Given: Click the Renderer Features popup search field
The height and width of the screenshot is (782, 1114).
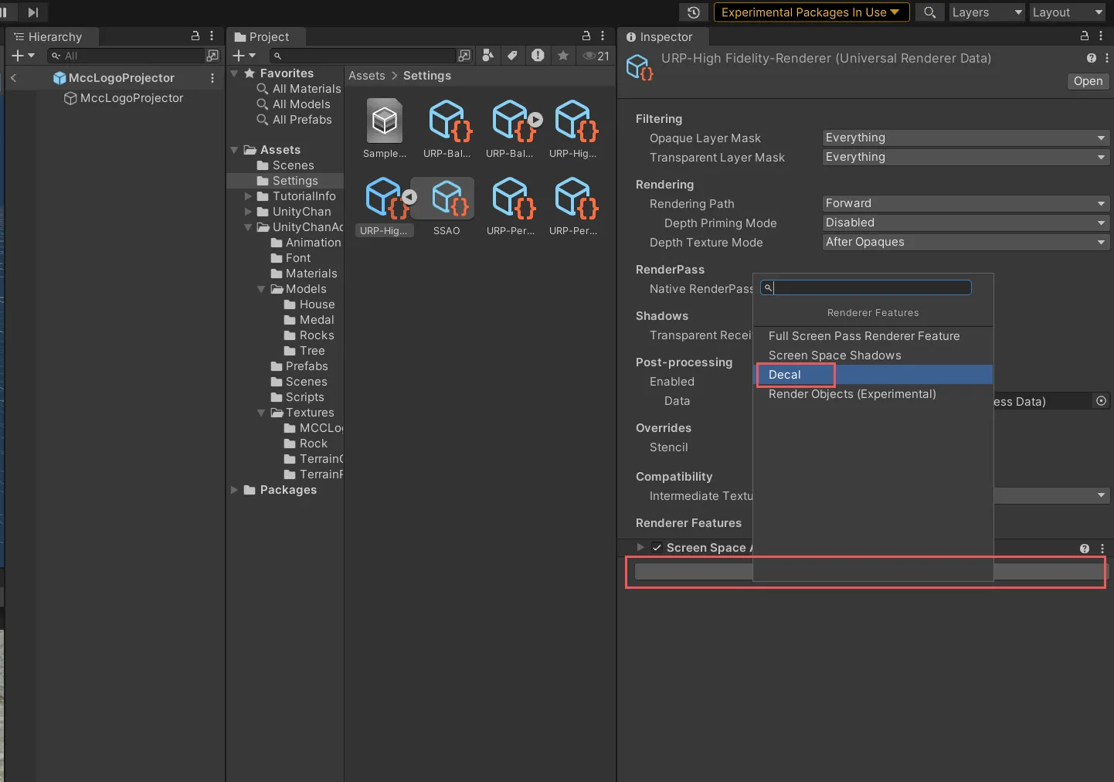Looking at the screenshot, I should click(x=871, y=287).
